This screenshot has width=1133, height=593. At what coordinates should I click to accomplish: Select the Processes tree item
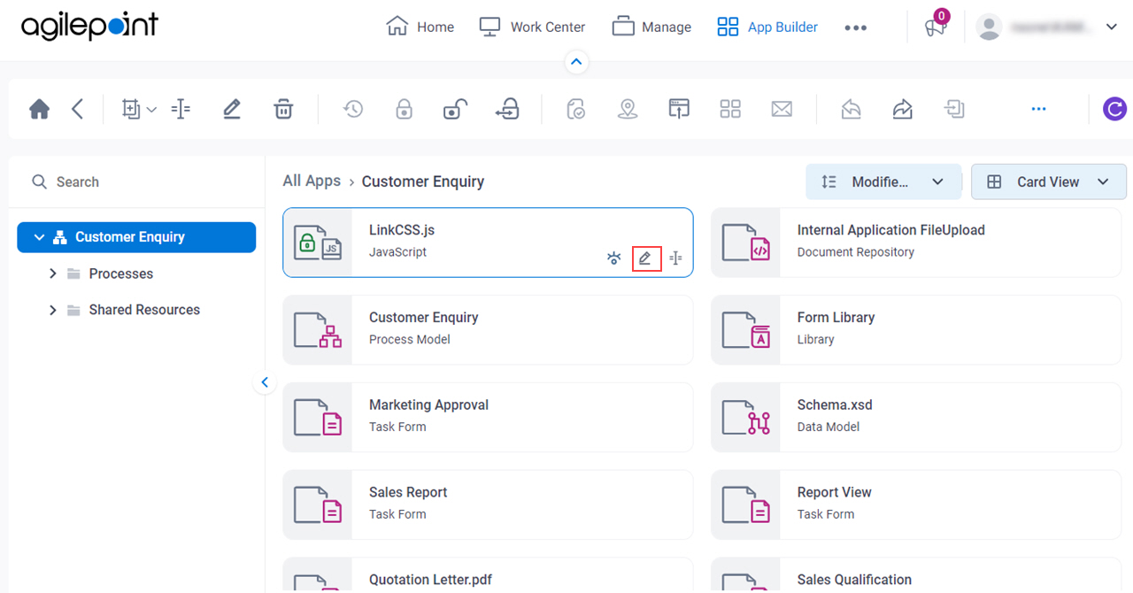pos(121,273)
